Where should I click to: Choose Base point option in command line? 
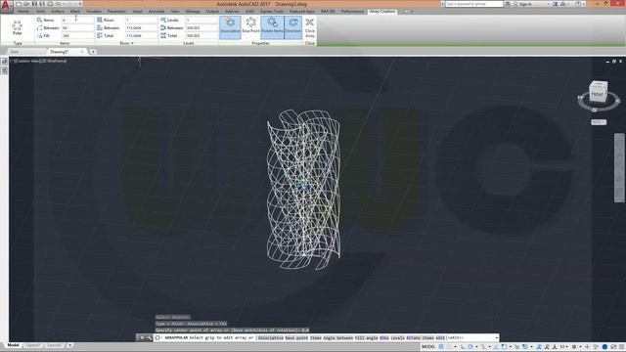296,338
